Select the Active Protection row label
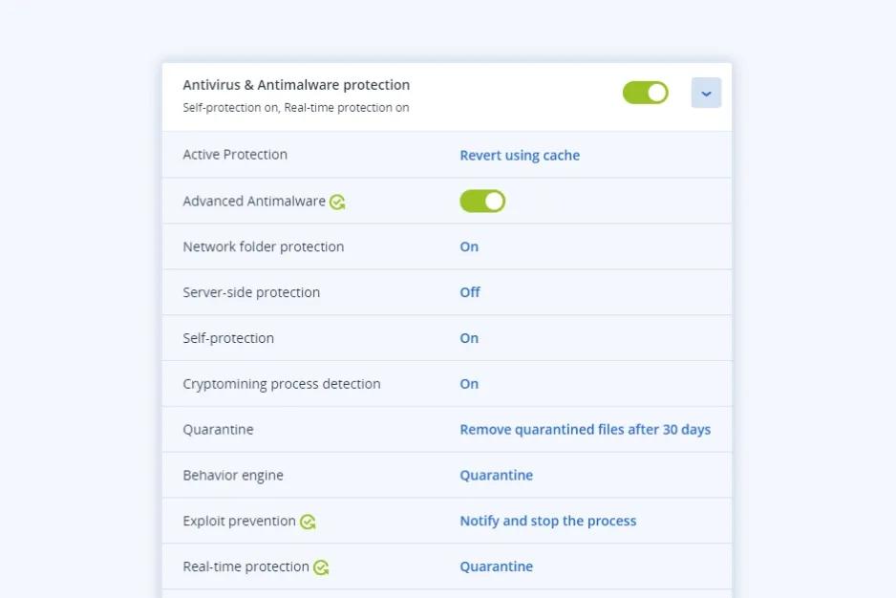This screenshot has height=598, width=896. point(235,155)
